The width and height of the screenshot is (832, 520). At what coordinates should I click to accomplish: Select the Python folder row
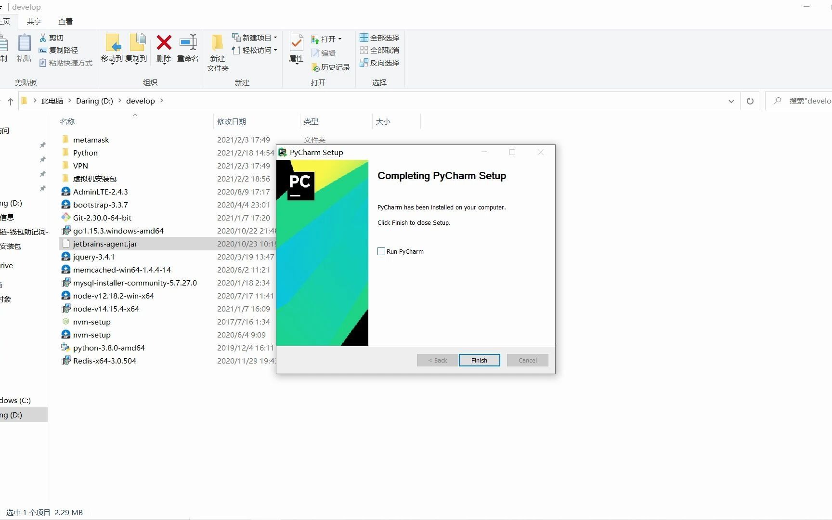(85, 153)
